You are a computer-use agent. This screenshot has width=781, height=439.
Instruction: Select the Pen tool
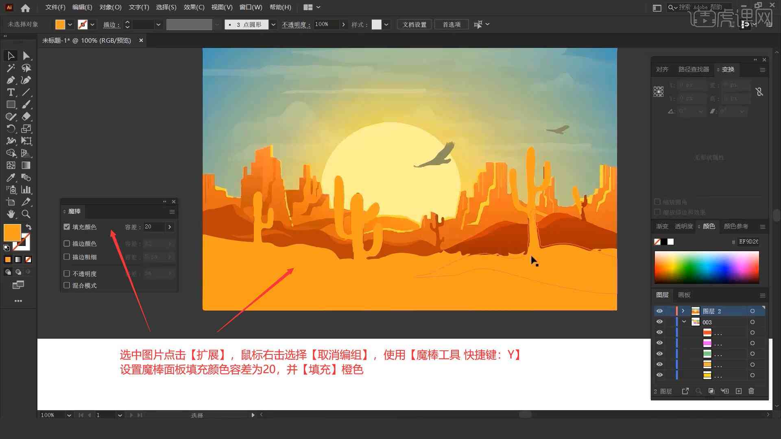10,79
